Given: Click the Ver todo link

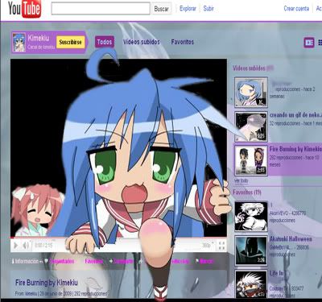Looking at the screenshot, I should pyautogui.click(x=241, y=180).
